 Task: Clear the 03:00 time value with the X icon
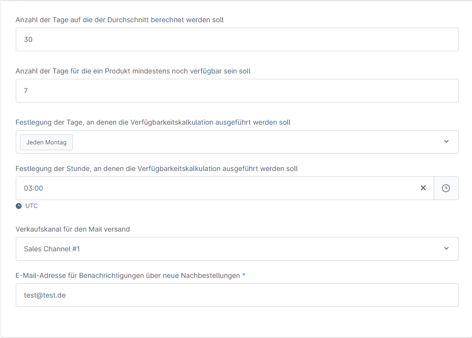pos(423,188)
